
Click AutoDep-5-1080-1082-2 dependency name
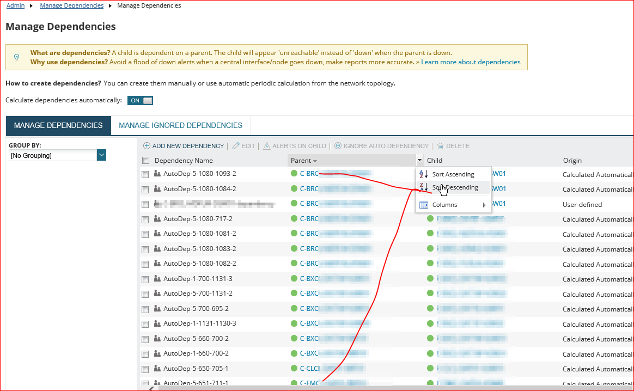click(200, 263)
